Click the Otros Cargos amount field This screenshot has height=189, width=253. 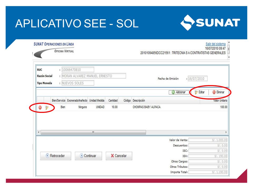click(208, 161)
